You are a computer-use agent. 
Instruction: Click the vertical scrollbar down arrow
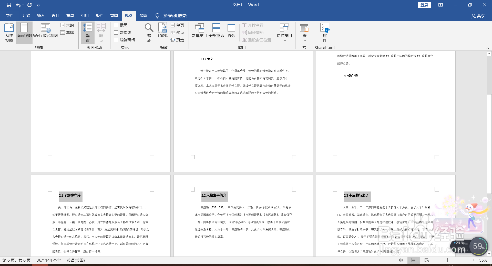tap(489, 254)
